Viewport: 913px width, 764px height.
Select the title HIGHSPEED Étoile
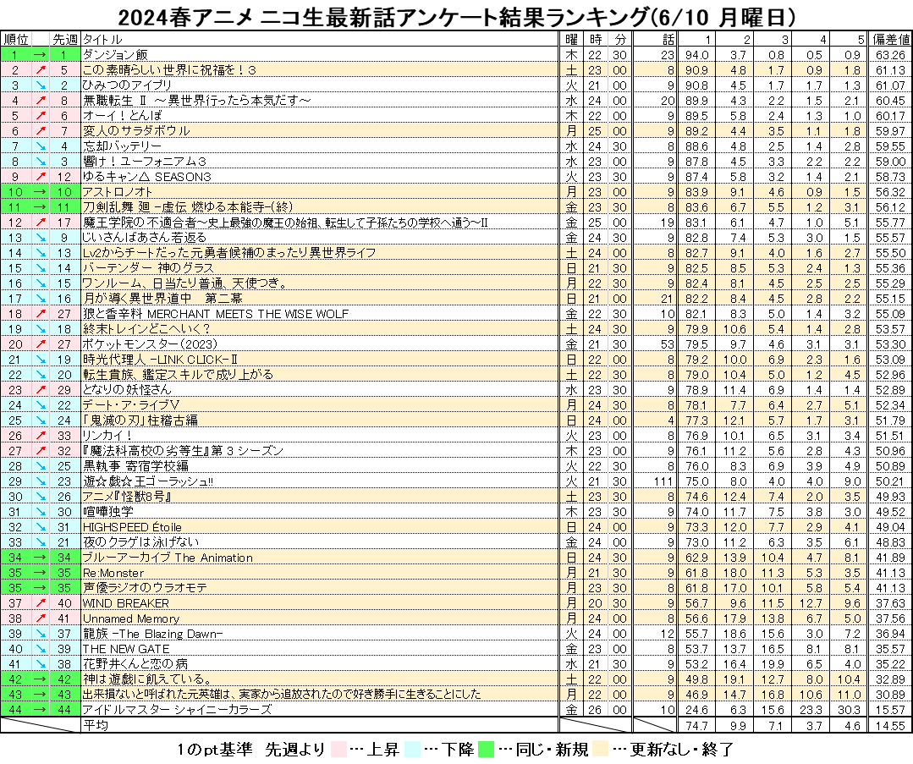coord(132,527)
